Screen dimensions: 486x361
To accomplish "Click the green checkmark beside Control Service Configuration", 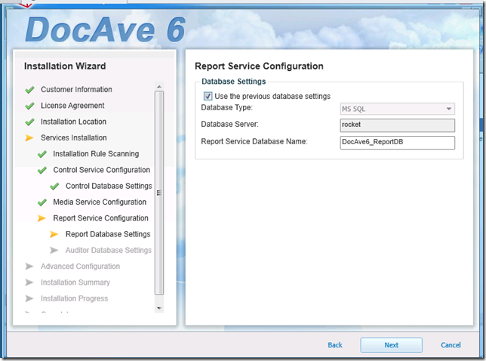I will pos(42,170).
